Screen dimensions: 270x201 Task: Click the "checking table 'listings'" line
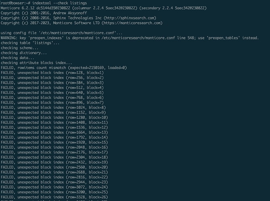pos(30,43)
